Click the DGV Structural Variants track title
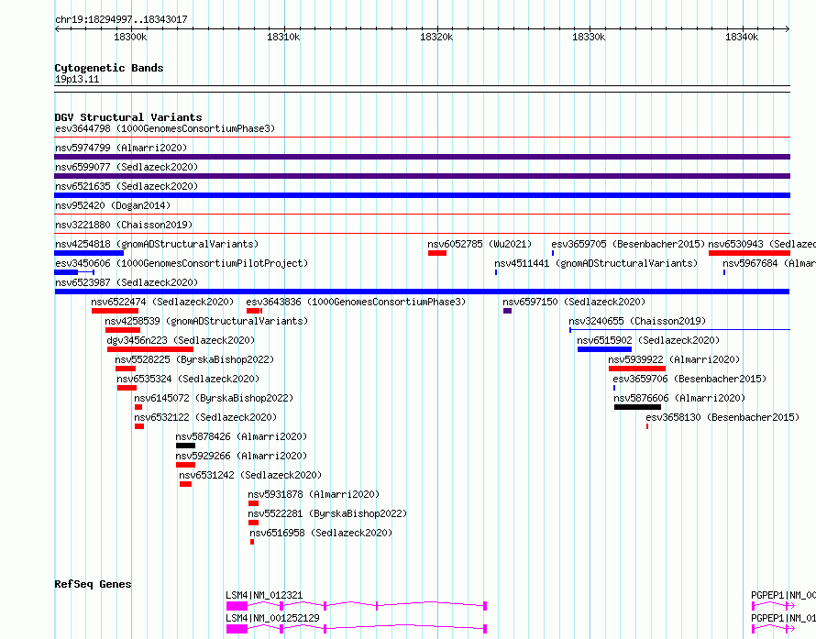Screen dimensions: 816x639 click(x=128, y=117)
